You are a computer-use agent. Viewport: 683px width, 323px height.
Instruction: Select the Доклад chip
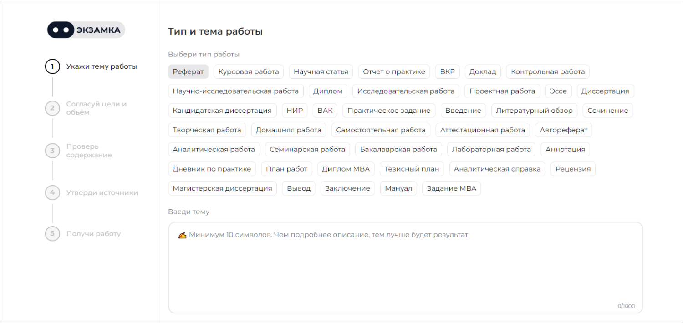(483, 72)
